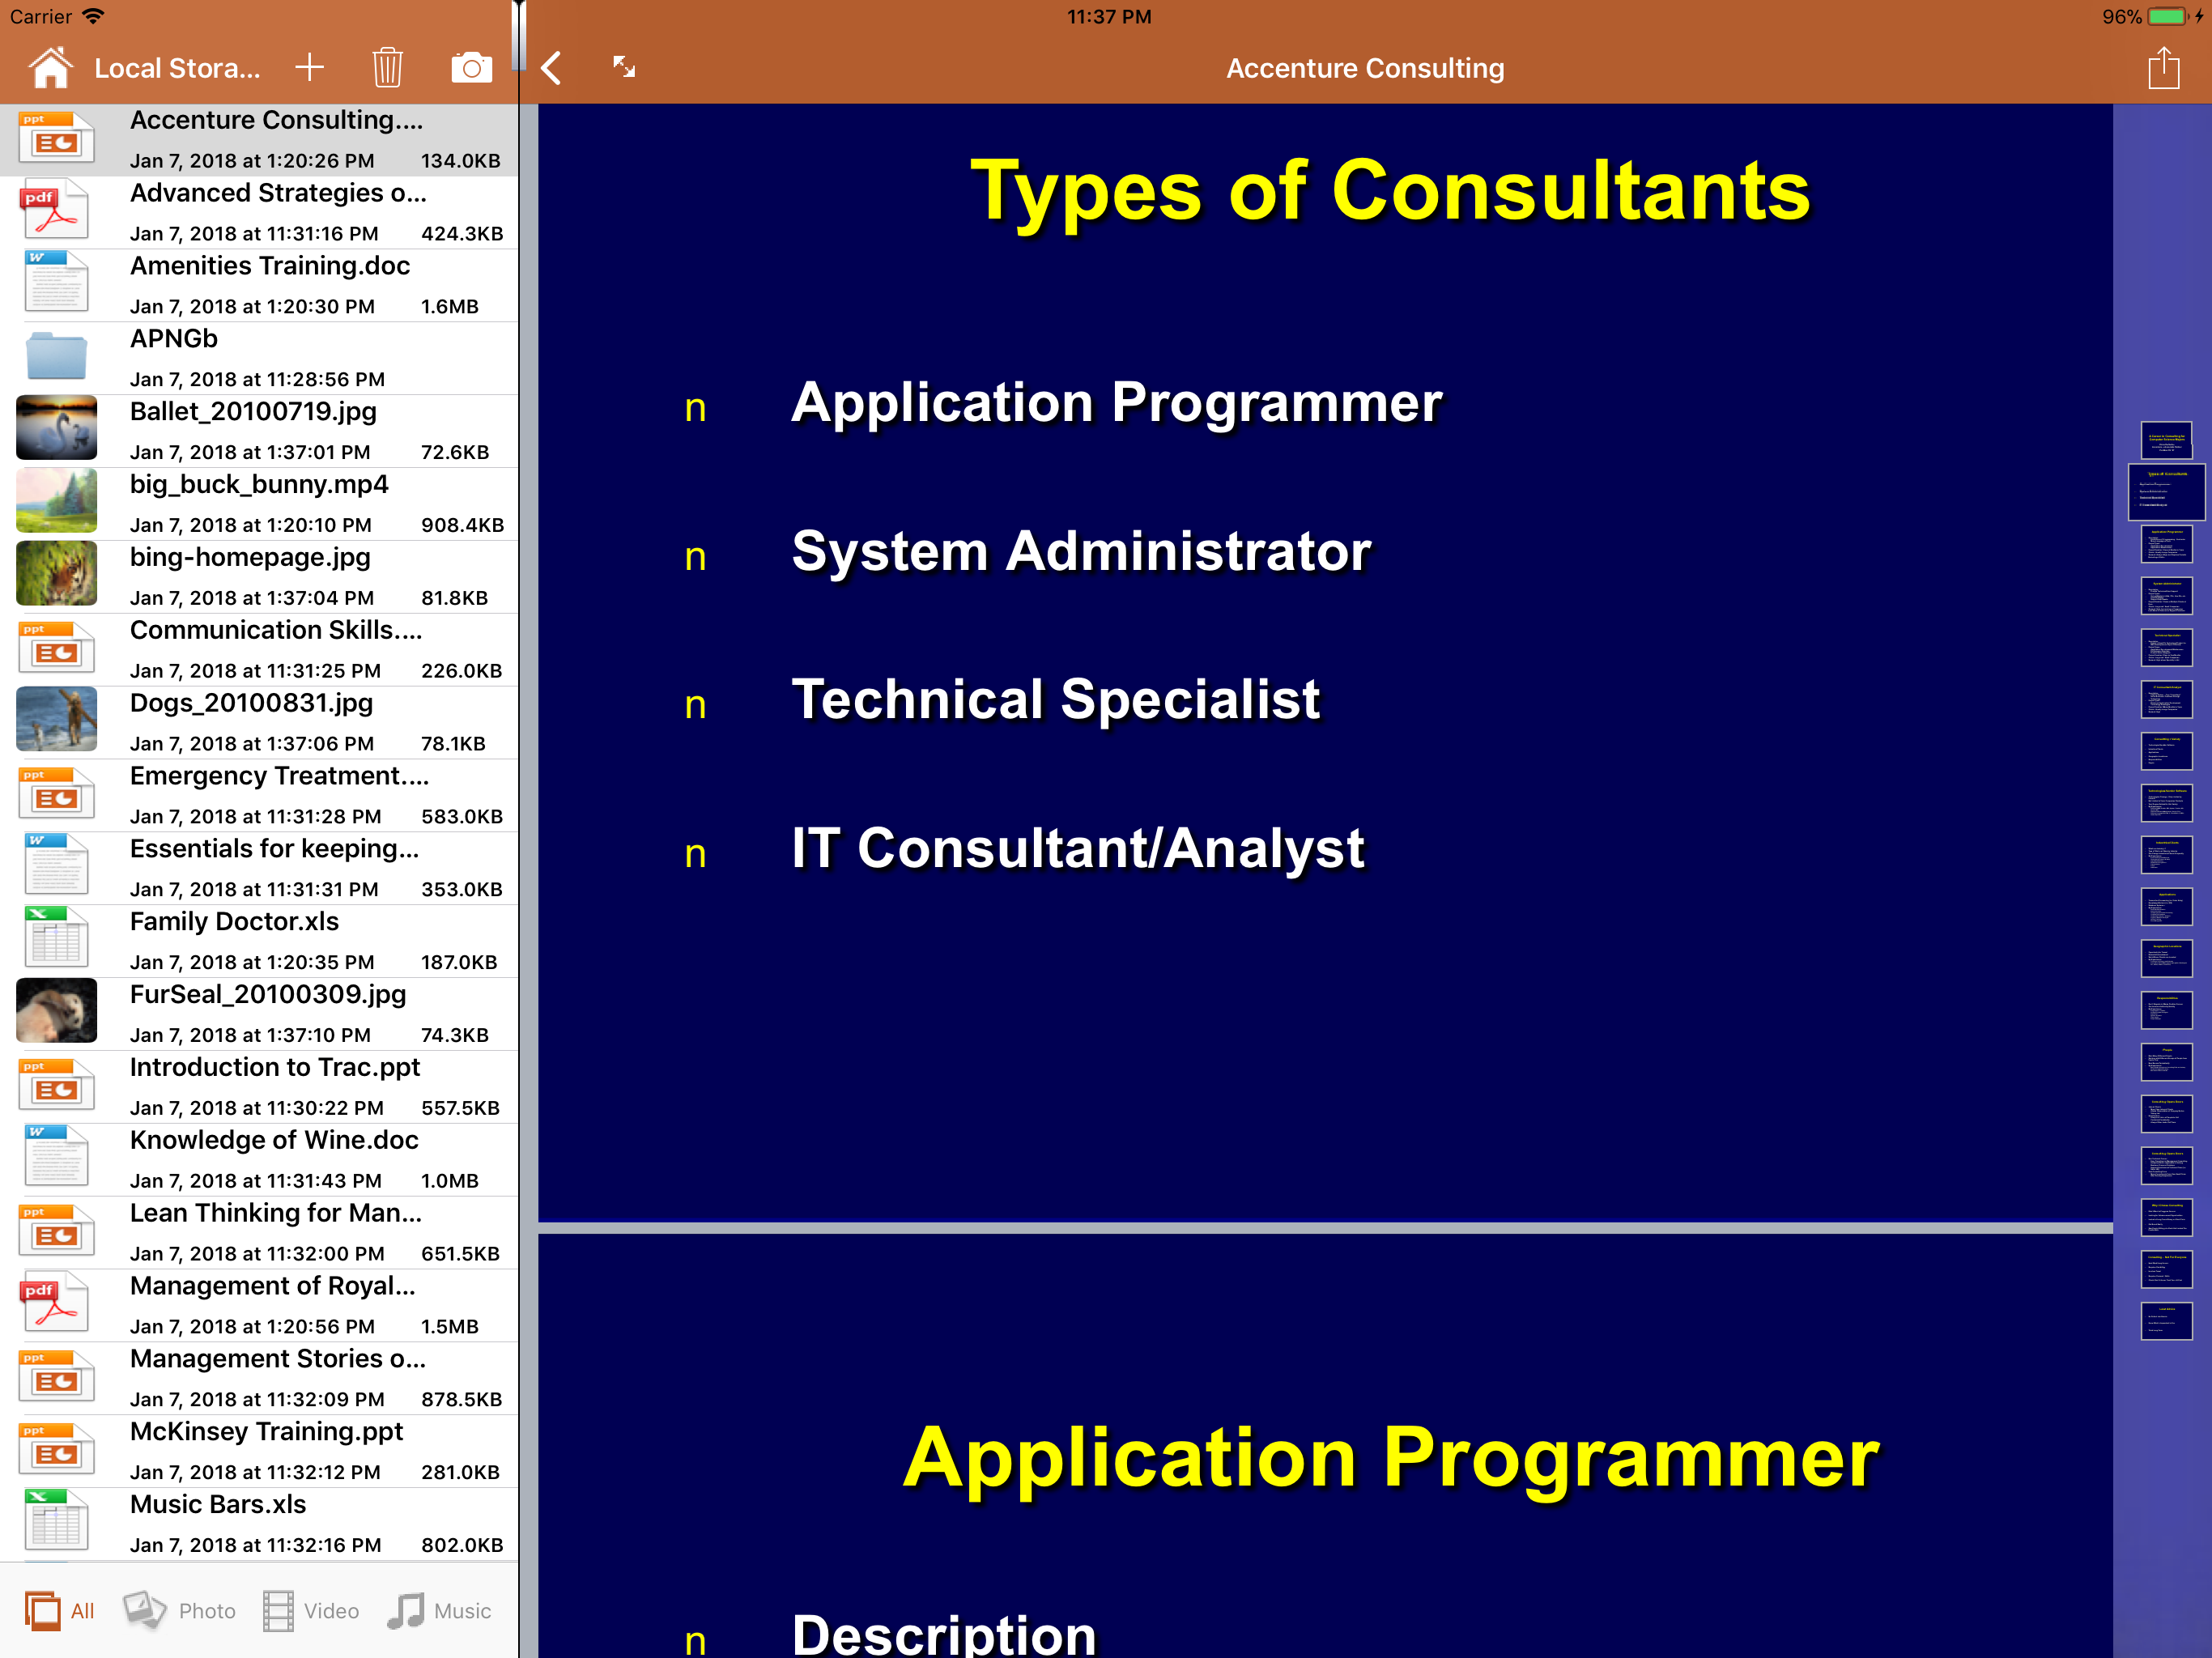Image resolution: width=2212 pixels, height=1658 pixels.
Task: Open Advanced Strategies pdf file
Action: [x=260, y=211]
